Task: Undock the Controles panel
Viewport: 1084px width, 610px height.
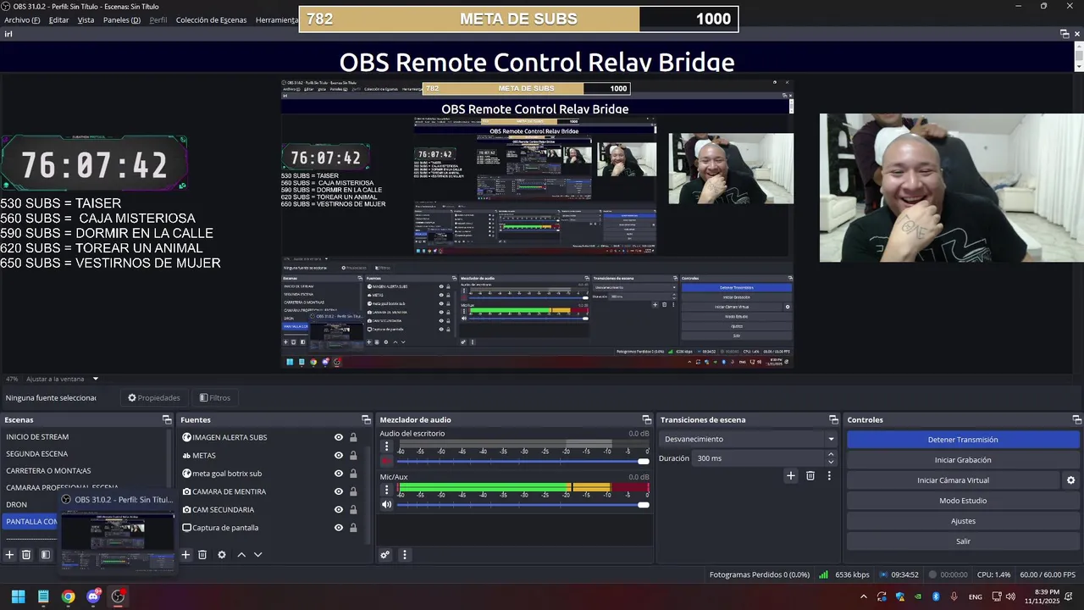Action: tap(1077, 419)
